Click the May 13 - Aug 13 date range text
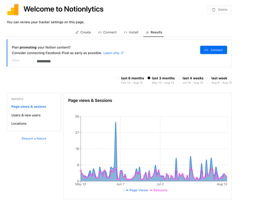The width and height of the screenshot is (258, 203). (x=163, y=83)
